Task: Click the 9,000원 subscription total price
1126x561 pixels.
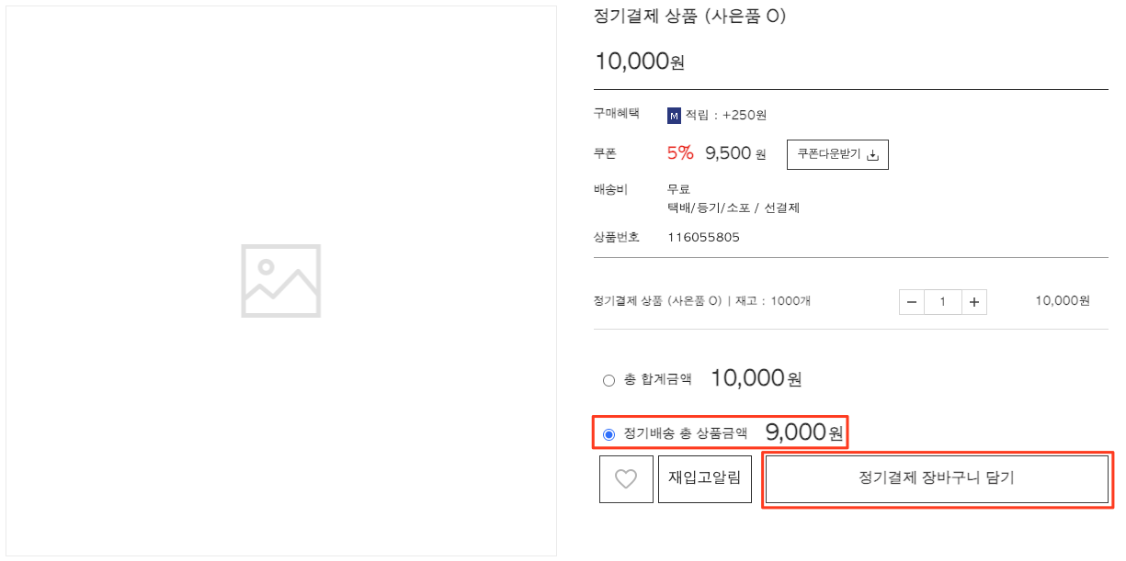Action: point(804,432)
